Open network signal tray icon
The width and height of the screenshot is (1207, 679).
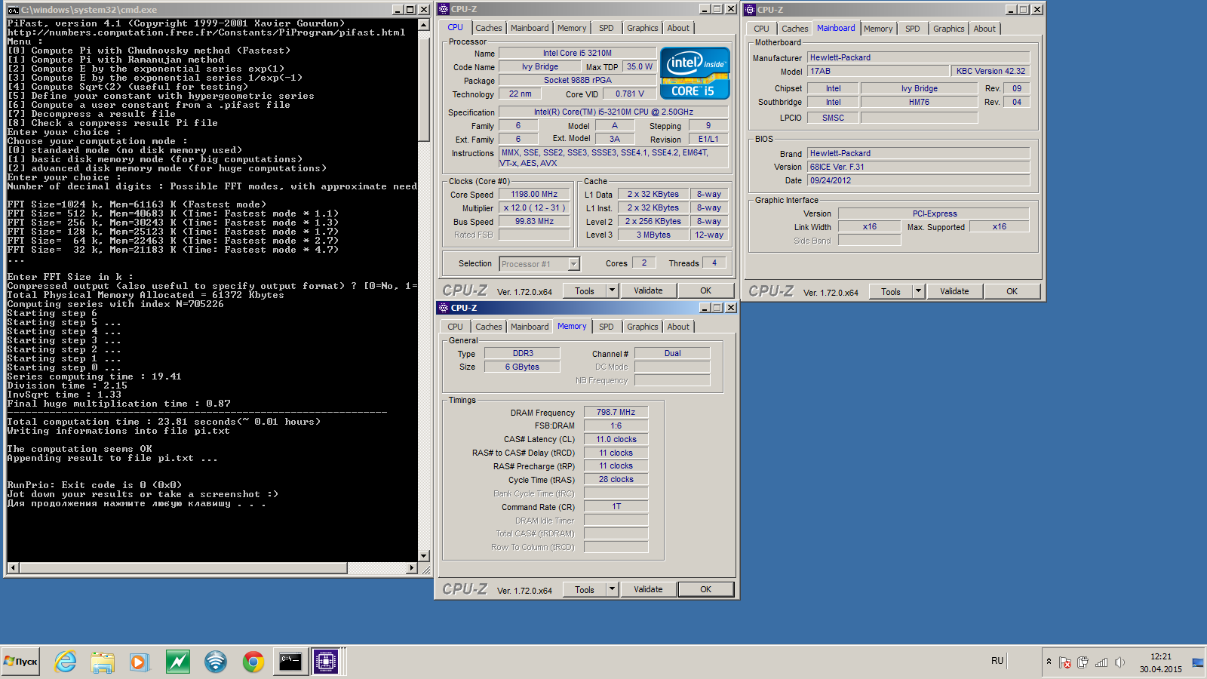click(x=1101, y=662)
